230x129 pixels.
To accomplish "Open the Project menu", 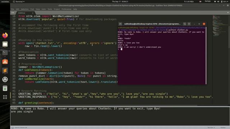I will point(57,9).
